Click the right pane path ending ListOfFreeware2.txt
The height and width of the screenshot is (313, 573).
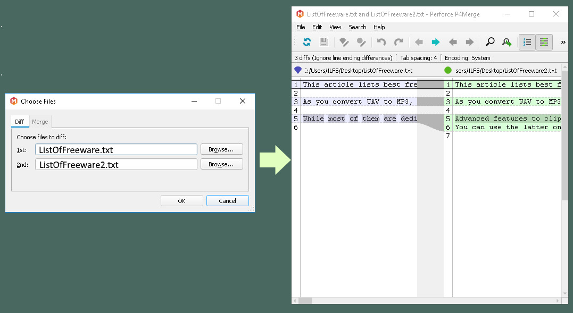click(x=506, y=70)
